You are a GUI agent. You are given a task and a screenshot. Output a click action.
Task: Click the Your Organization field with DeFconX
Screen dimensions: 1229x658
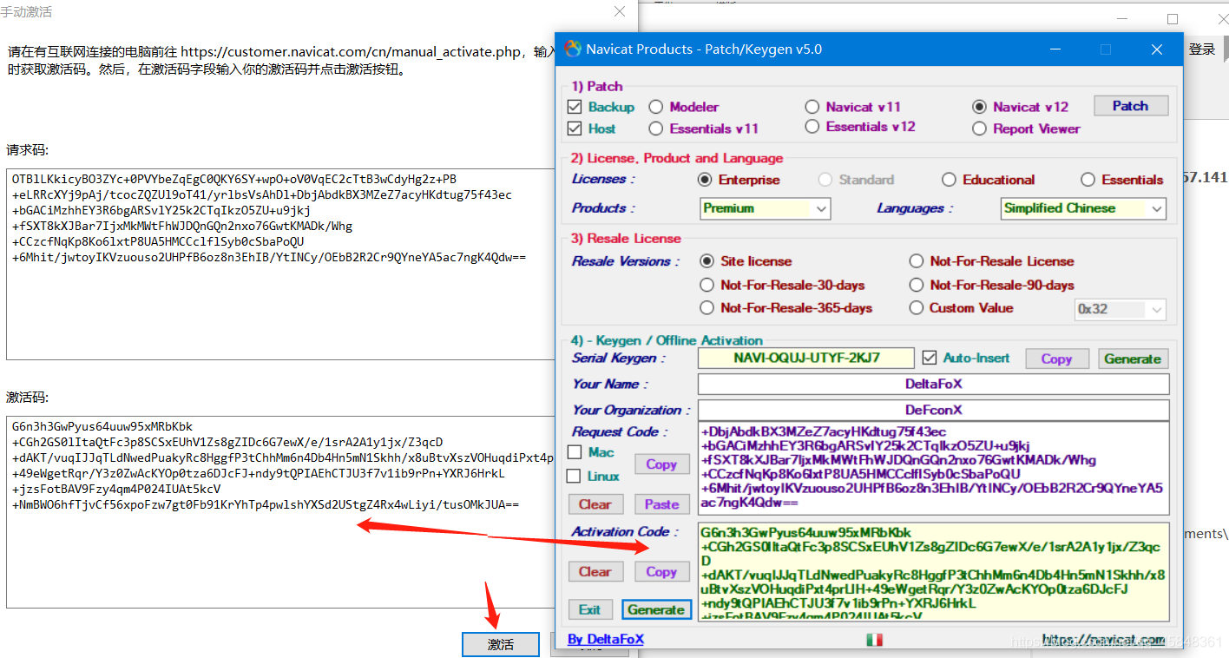coord(934,410)
